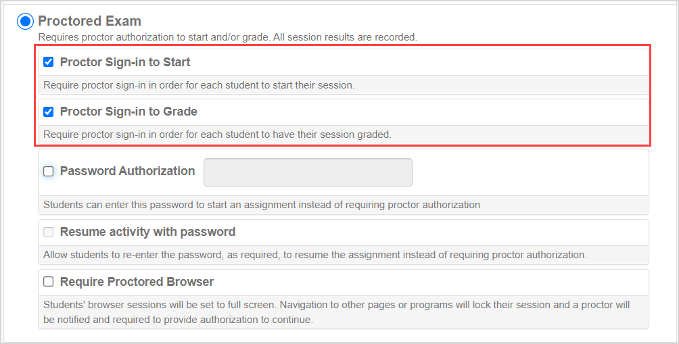
Task: Click the Proctored Exam subtitle about proctor authorization
Action: [227, 36]
